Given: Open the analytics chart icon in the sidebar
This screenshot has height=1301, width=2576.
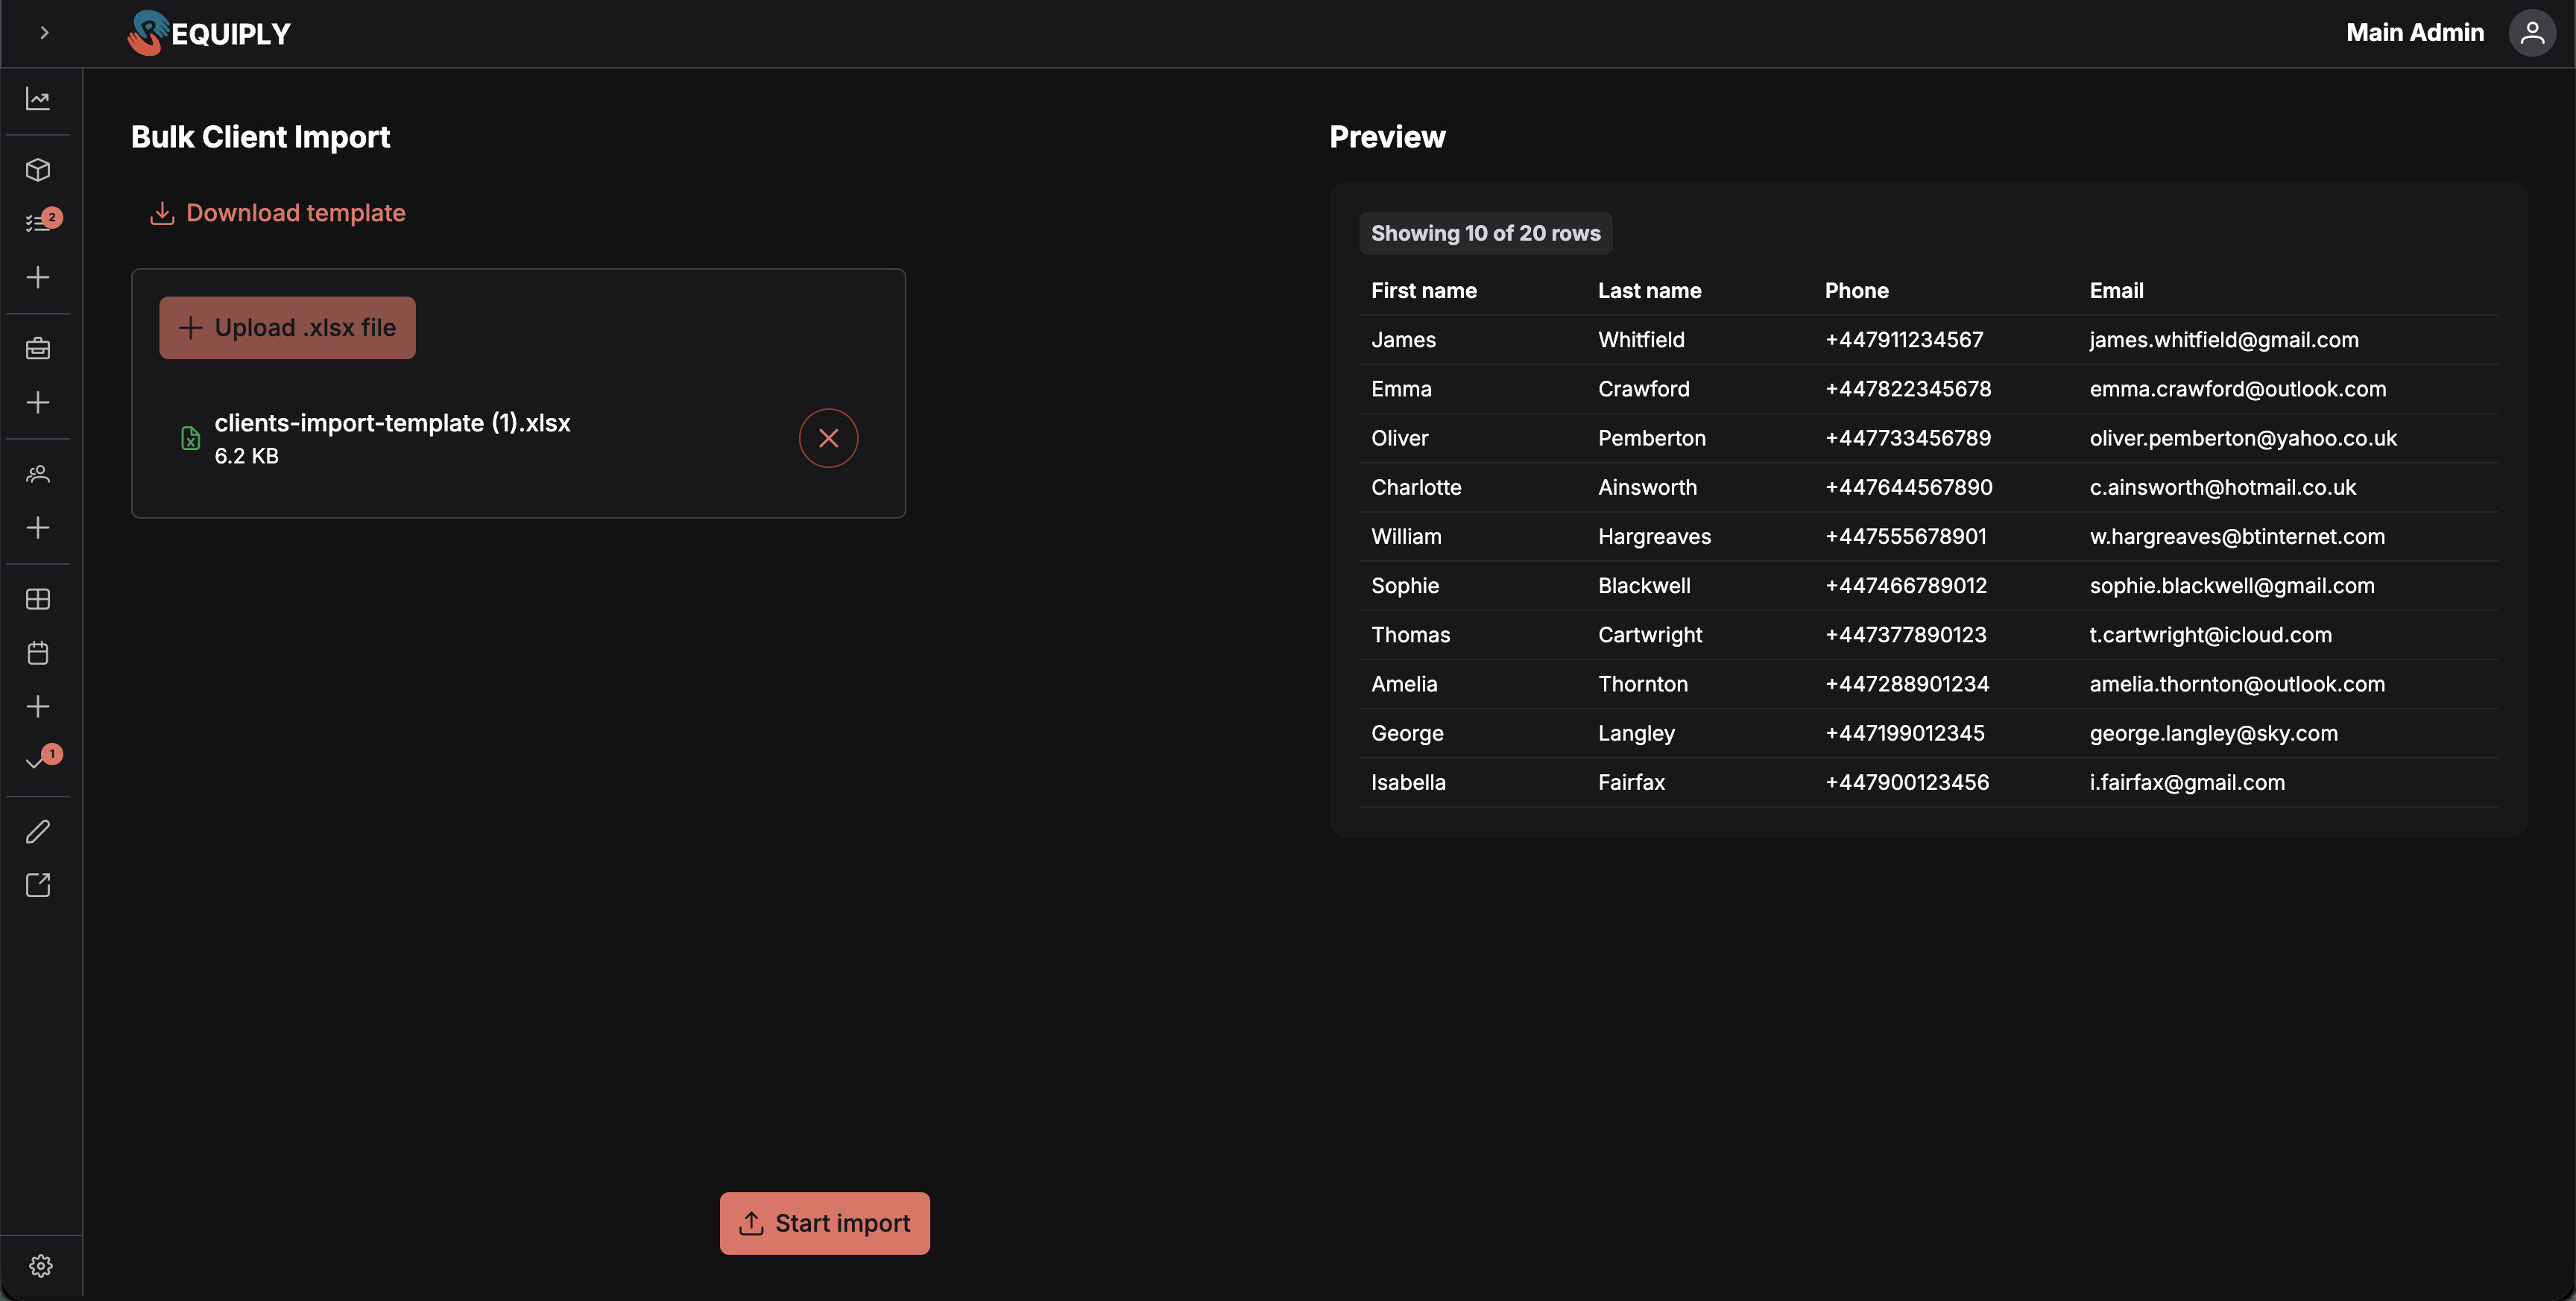Looking at the screenshot, I should [x=38, y=99].
